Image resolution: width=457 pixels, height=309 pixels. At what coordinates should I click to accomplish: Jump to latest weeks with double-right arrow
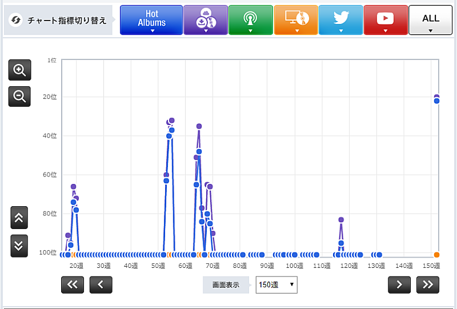(x=428, y=284)
